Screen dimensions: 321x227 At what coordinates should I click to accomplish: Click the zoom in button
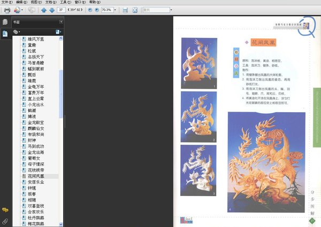coord(97,10)
